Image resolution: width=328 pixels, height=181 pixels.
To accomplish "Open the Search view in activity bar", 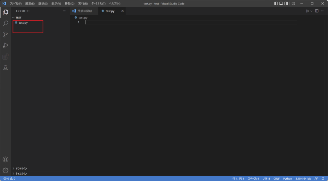I will click(5, 23).
